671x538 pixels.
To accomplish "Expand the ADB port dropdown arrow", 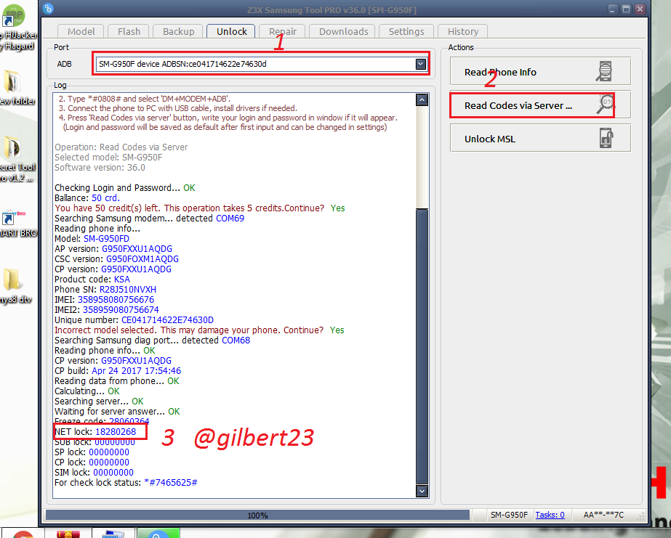I will [x=421, y=64].
